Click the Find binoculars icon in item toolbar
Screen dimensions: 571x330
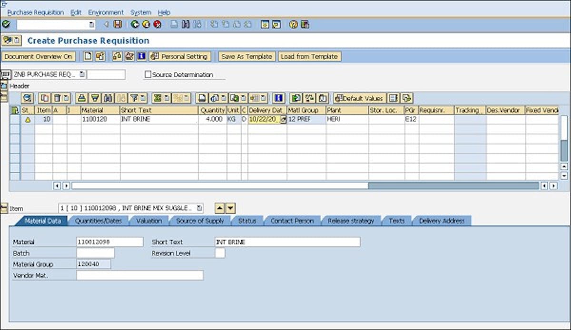(108, 98)
